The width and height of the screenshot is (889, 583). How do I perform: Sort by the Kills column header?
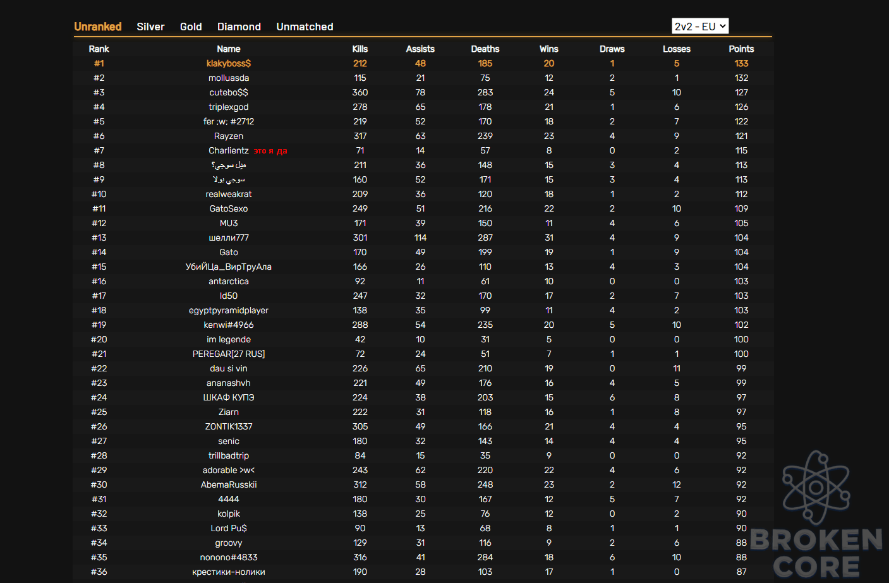pos(360,49)
